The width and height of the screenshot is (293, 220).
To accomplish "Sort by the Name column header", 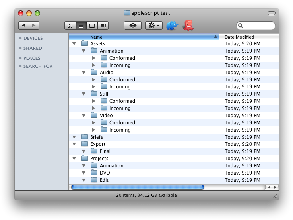I will pos(144,37).
